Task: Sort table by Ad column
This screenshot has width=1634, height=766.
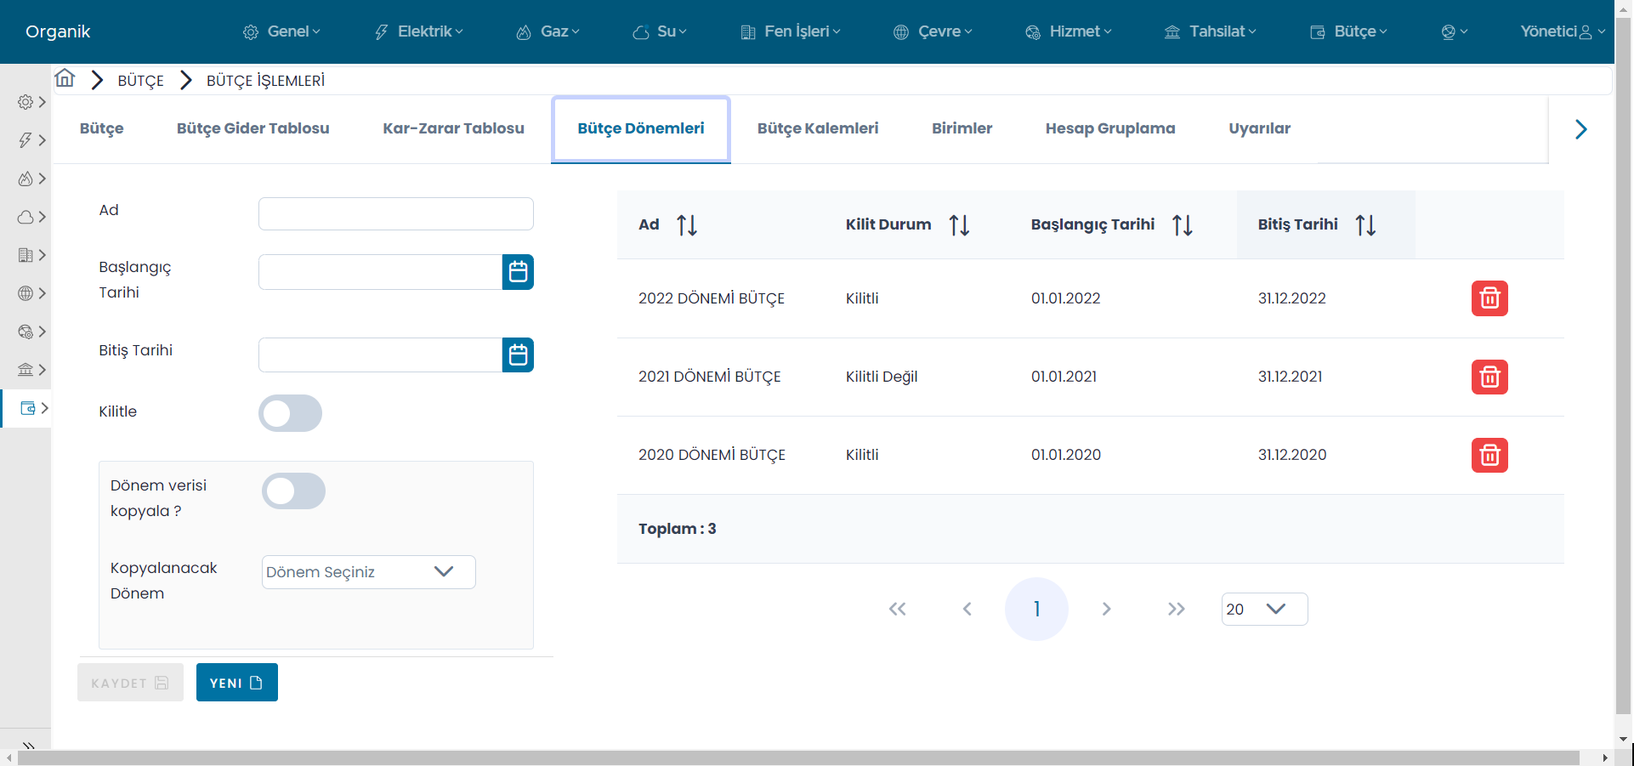Action: pos(686,225)
